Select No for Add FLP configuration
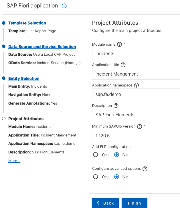Screen dimensions: 180x208 click(116, 155)
